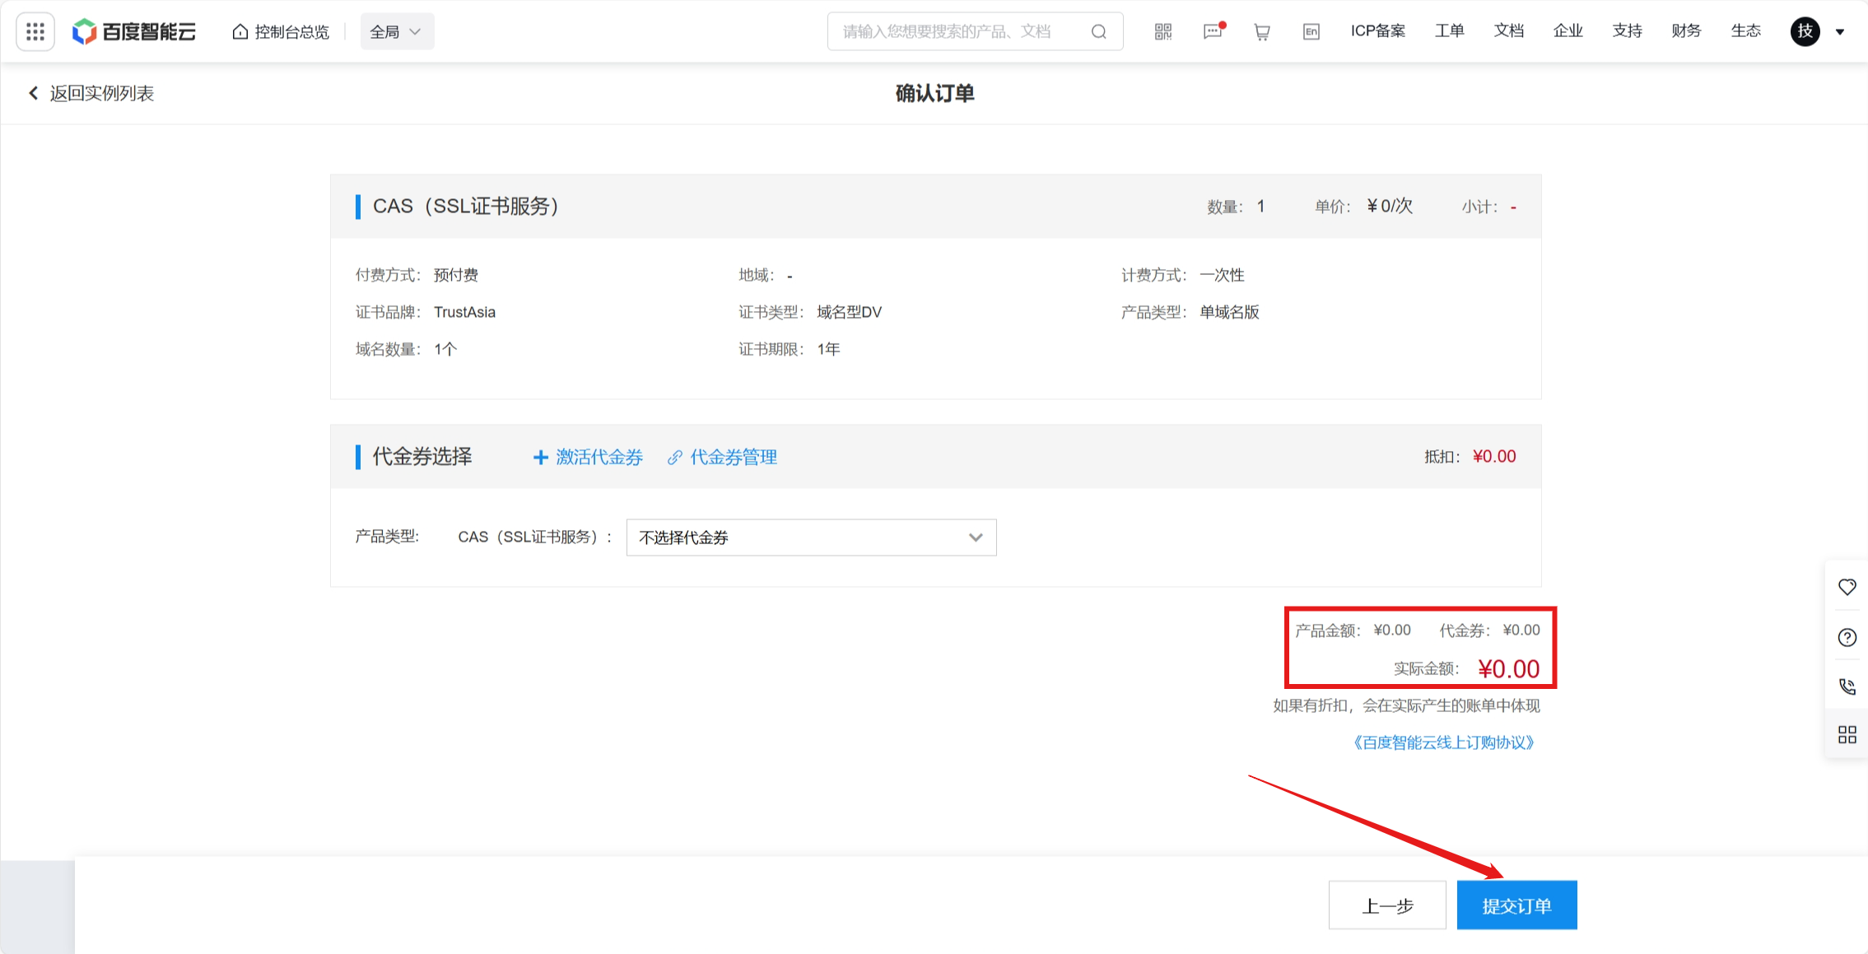Click the user avatar 技

coord(1805,31)
